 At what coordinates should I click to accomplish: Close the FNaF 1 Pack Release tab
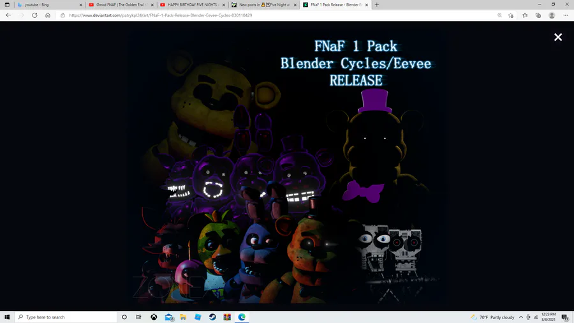pos(367,4)
